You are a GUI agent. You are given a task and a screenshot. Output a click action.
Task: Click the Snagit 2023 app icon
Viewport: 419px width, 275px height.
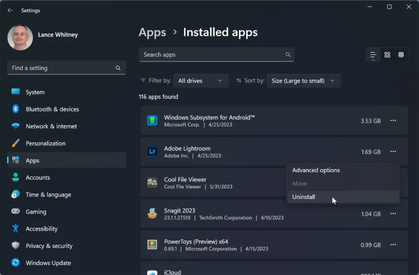152,214
